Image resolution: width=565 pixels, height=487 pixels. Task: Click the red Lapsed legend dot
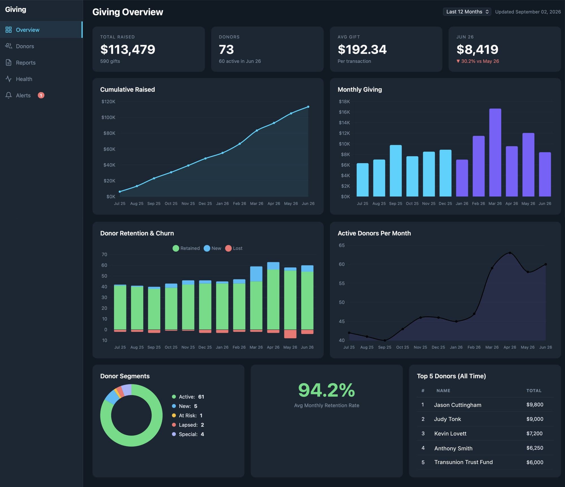[x=174, y=425]
